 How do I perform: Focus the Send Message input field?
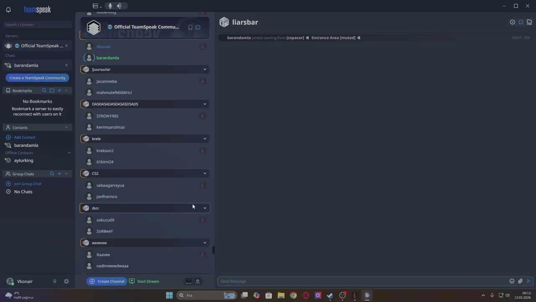tap(363, 281)
